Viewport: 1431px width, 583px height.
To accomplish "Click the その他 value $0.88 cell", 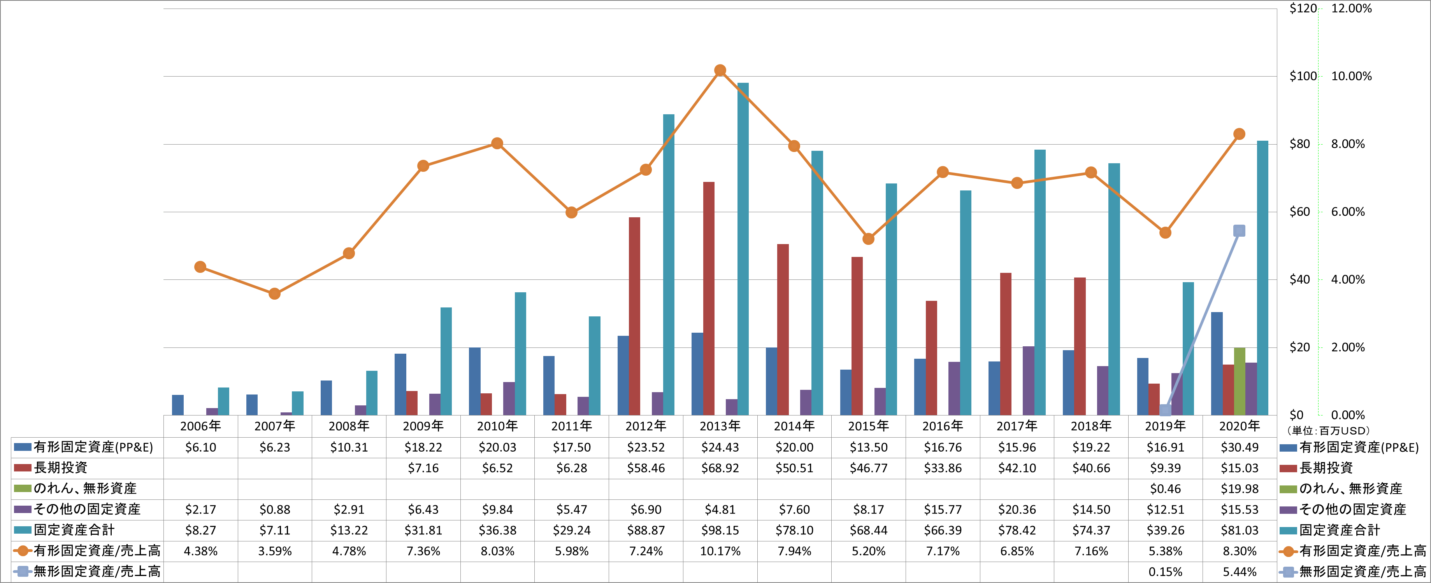I will [x=274, y=509].
